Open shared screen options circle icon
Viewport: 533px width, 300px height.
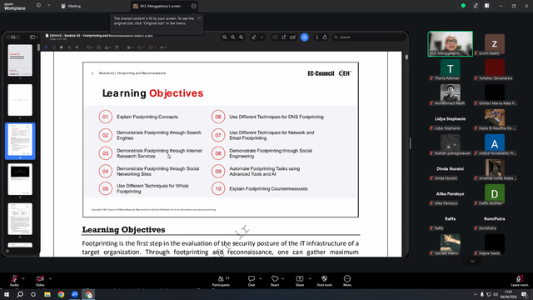pyautogui.click(x=194, y=6)
